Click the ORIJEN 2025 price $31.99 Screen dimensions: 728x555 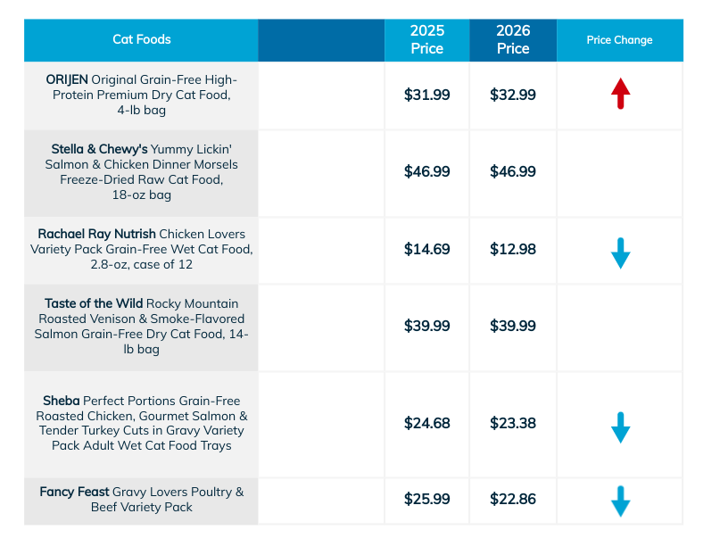pos(427,95)
